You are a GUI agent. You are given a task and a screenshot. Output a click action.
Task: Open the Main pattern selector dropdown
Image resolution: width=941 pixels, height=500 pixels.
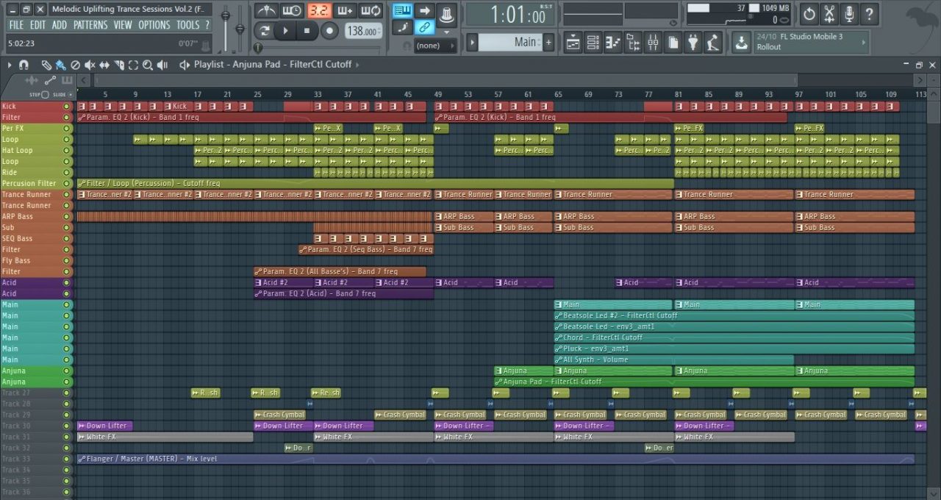[515, 43]
